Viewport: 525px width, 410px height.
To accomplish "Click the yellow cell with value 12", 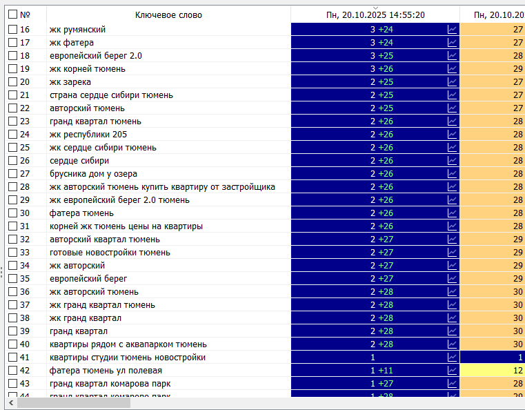I will pos(493,370).
